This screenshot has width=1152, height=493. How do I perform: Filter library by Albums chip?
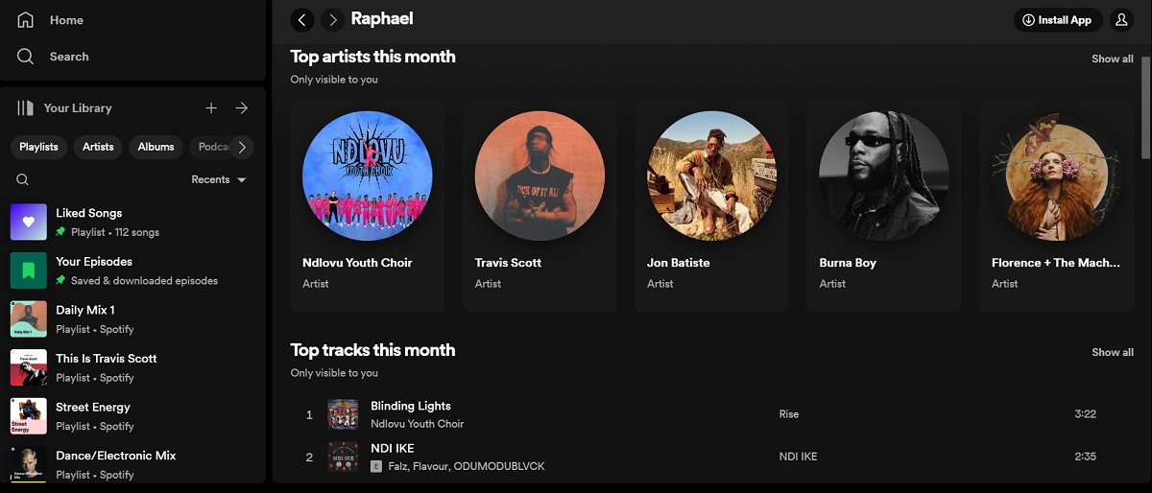point(156,147)
